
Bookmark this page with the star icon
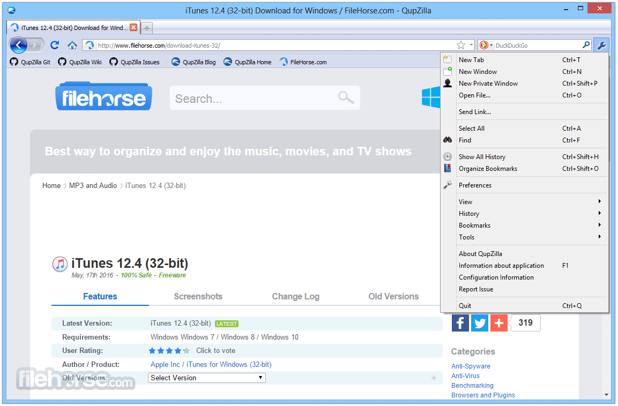point(461,46)
